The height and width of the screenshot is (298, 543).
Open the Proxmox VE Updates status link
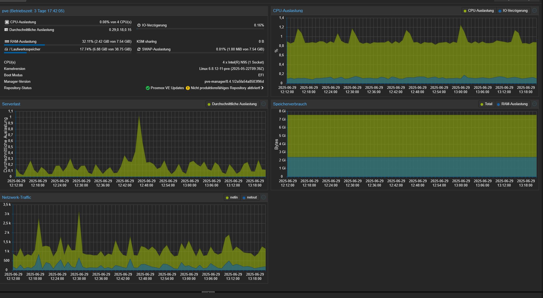tap(167, 88)
